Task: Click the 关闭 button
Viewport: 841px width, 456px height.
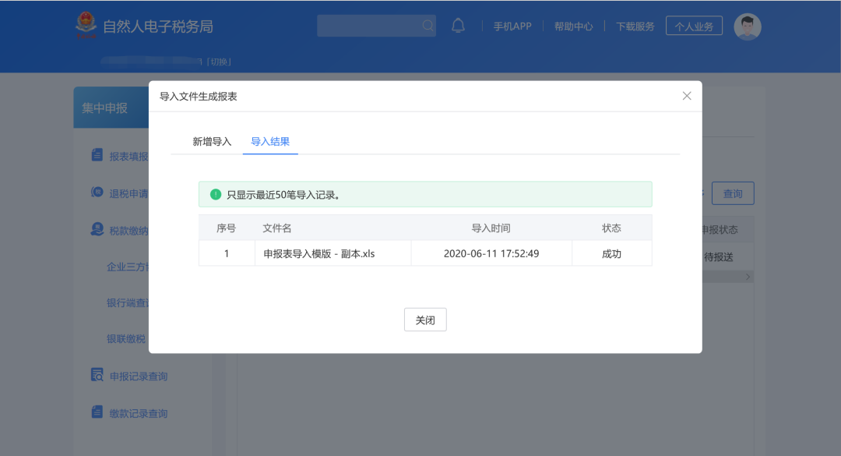Action: tap(425, 320)
